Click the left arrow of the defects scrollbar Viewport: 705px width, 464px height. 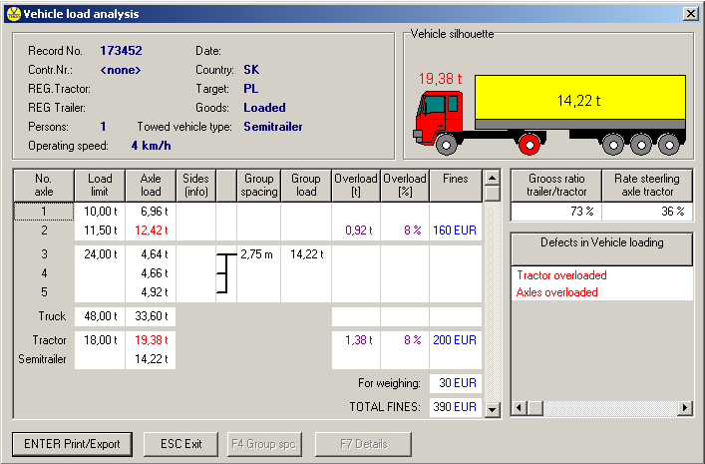pos(520,408)
